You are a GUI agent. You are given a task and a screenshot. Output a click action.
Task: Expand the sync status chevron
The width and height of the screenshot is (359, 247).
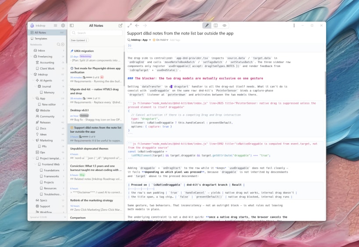point(65,217)
